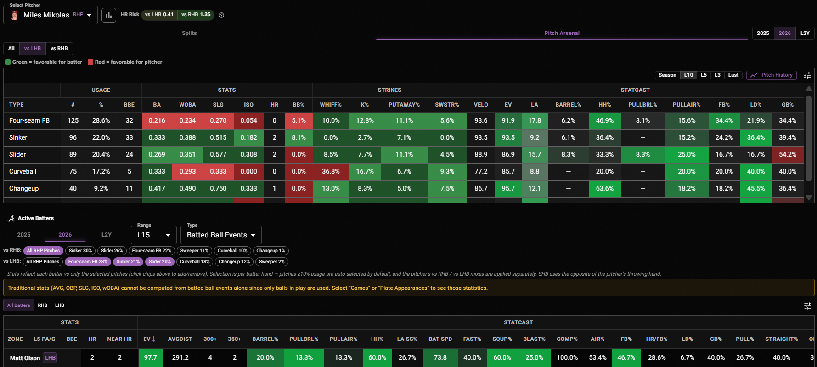The width and height of the screenshot is (817, 367).
Task: Switch to the Splits tab
Action: click(x=189, y=33)
